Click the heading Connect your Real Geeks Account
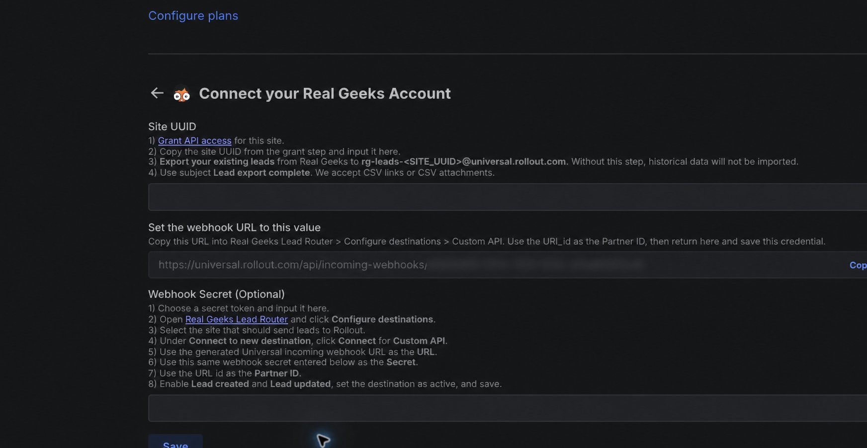 [325, 93]
